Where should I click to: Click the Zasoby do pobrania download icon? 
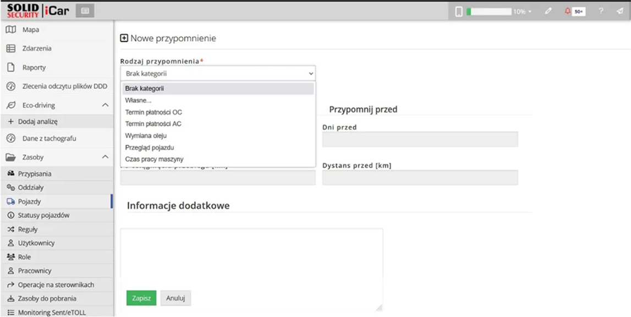coord(11,298)
